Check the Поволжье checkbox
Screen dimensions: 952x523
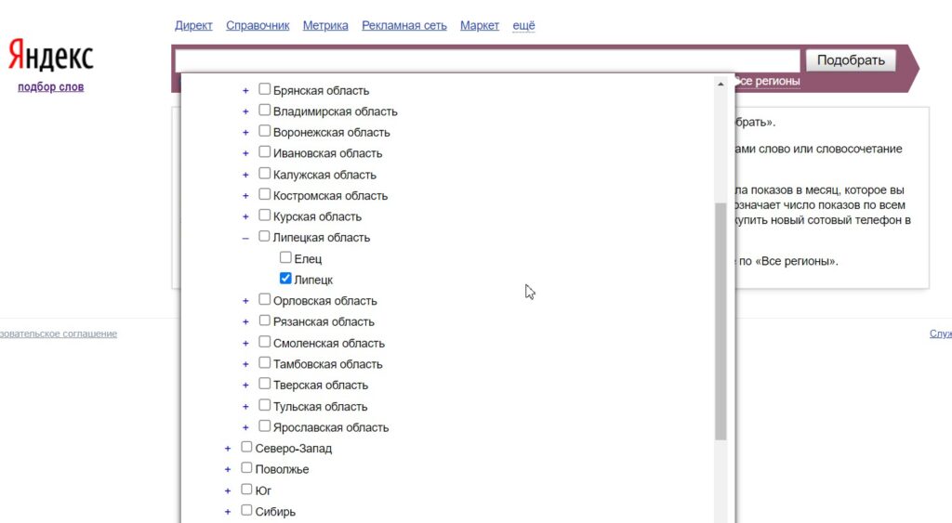click(246, 468)
